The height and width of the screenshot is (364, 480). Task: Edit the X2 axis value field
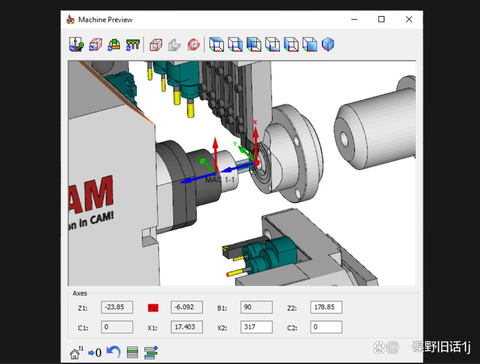click(x=256, y=327)
